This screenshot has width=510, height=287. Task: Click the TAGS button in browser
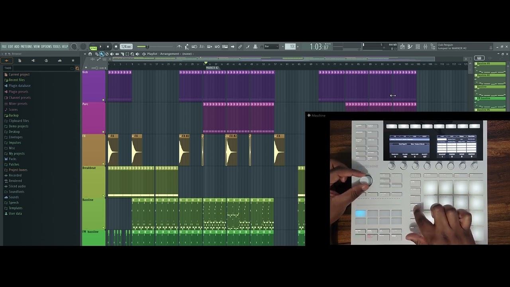[8, 68]
